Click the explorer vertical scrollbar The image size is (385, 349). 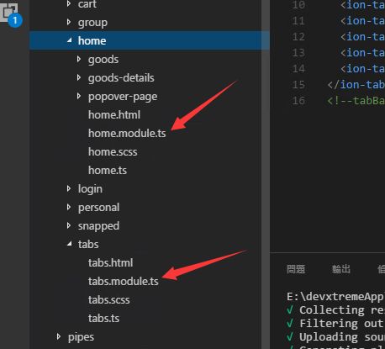pyautogui.click(x=266, y=174)
